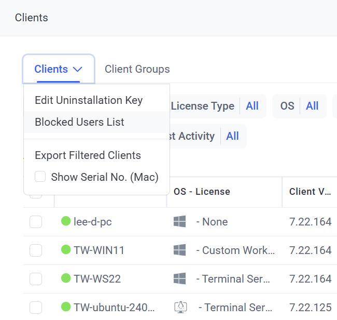Image resolution: width=337 pixels, height=320 pixels.
Task: Click the Windows icon in TW-WS22 row
Action: coord(179,279)
